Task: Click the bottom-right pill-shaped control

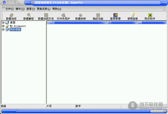Action: [158, 111]
